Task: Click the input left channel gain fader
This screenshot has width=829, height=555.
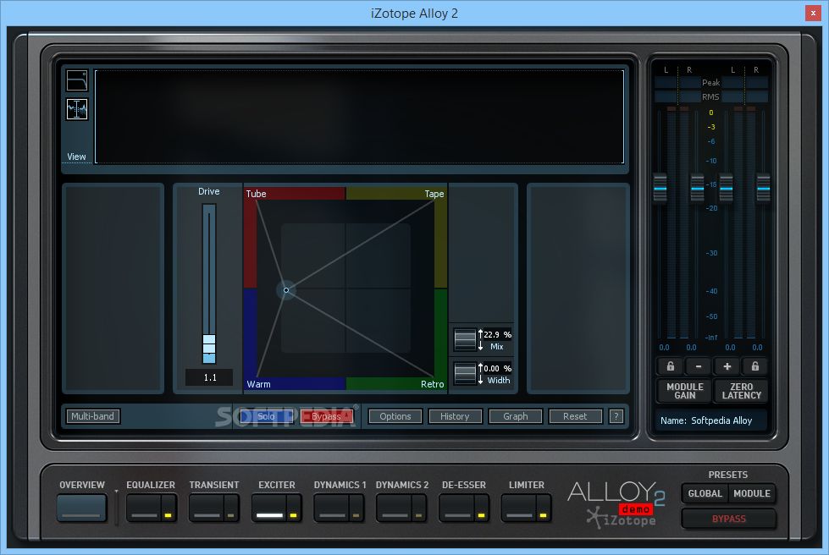Action: [x=660, y=188]
